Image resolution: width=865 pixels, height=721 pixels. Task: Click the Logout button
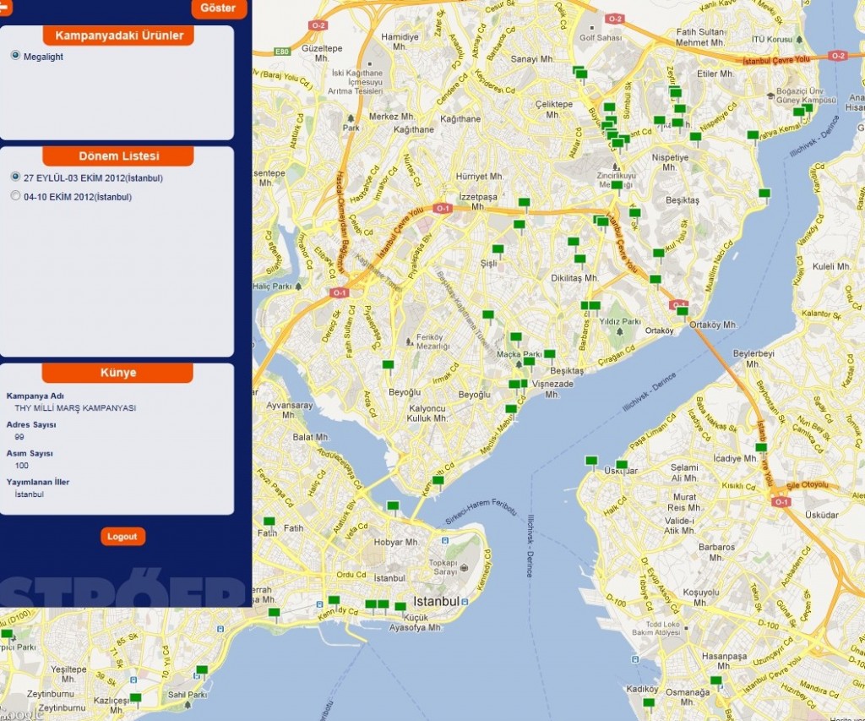(x=122, y=537)
